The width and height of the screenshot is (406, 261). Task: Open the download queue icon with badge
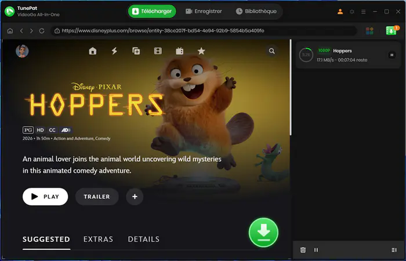[391, 31]
